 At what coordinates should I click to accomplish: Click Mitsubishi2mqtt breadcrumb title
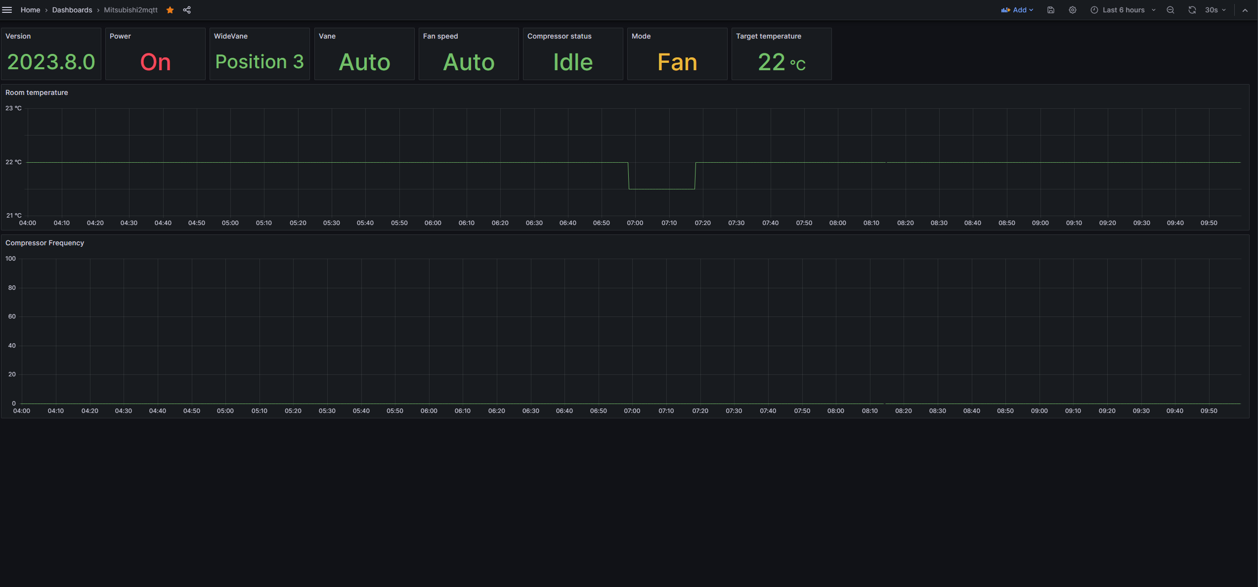point(130,10)
